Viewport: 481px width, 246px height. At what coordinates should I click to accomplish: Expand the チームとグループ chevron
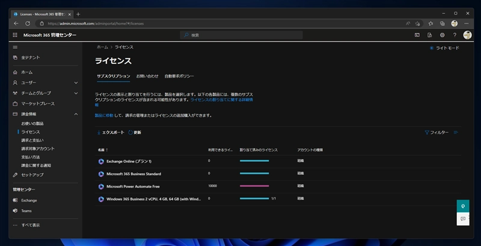point(76,93)
